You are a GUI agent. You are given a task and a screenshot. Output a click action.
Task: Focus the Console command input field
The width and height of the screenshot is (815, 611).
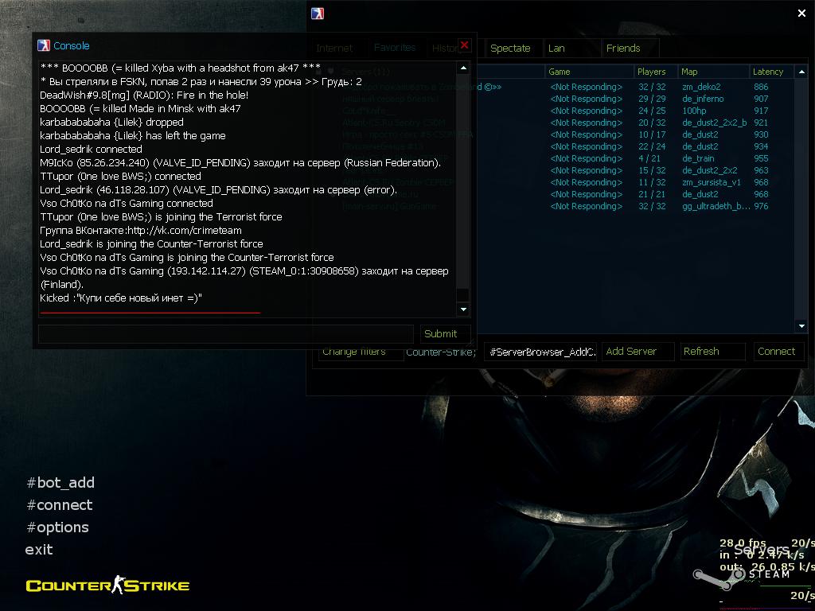pos(226,333)
